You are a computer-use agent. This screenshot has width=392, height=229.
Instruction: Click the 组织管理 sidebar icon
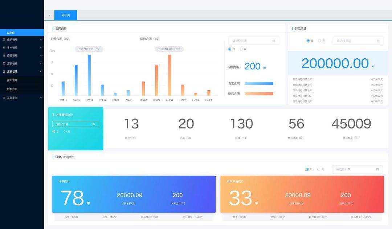click(4, 39)
